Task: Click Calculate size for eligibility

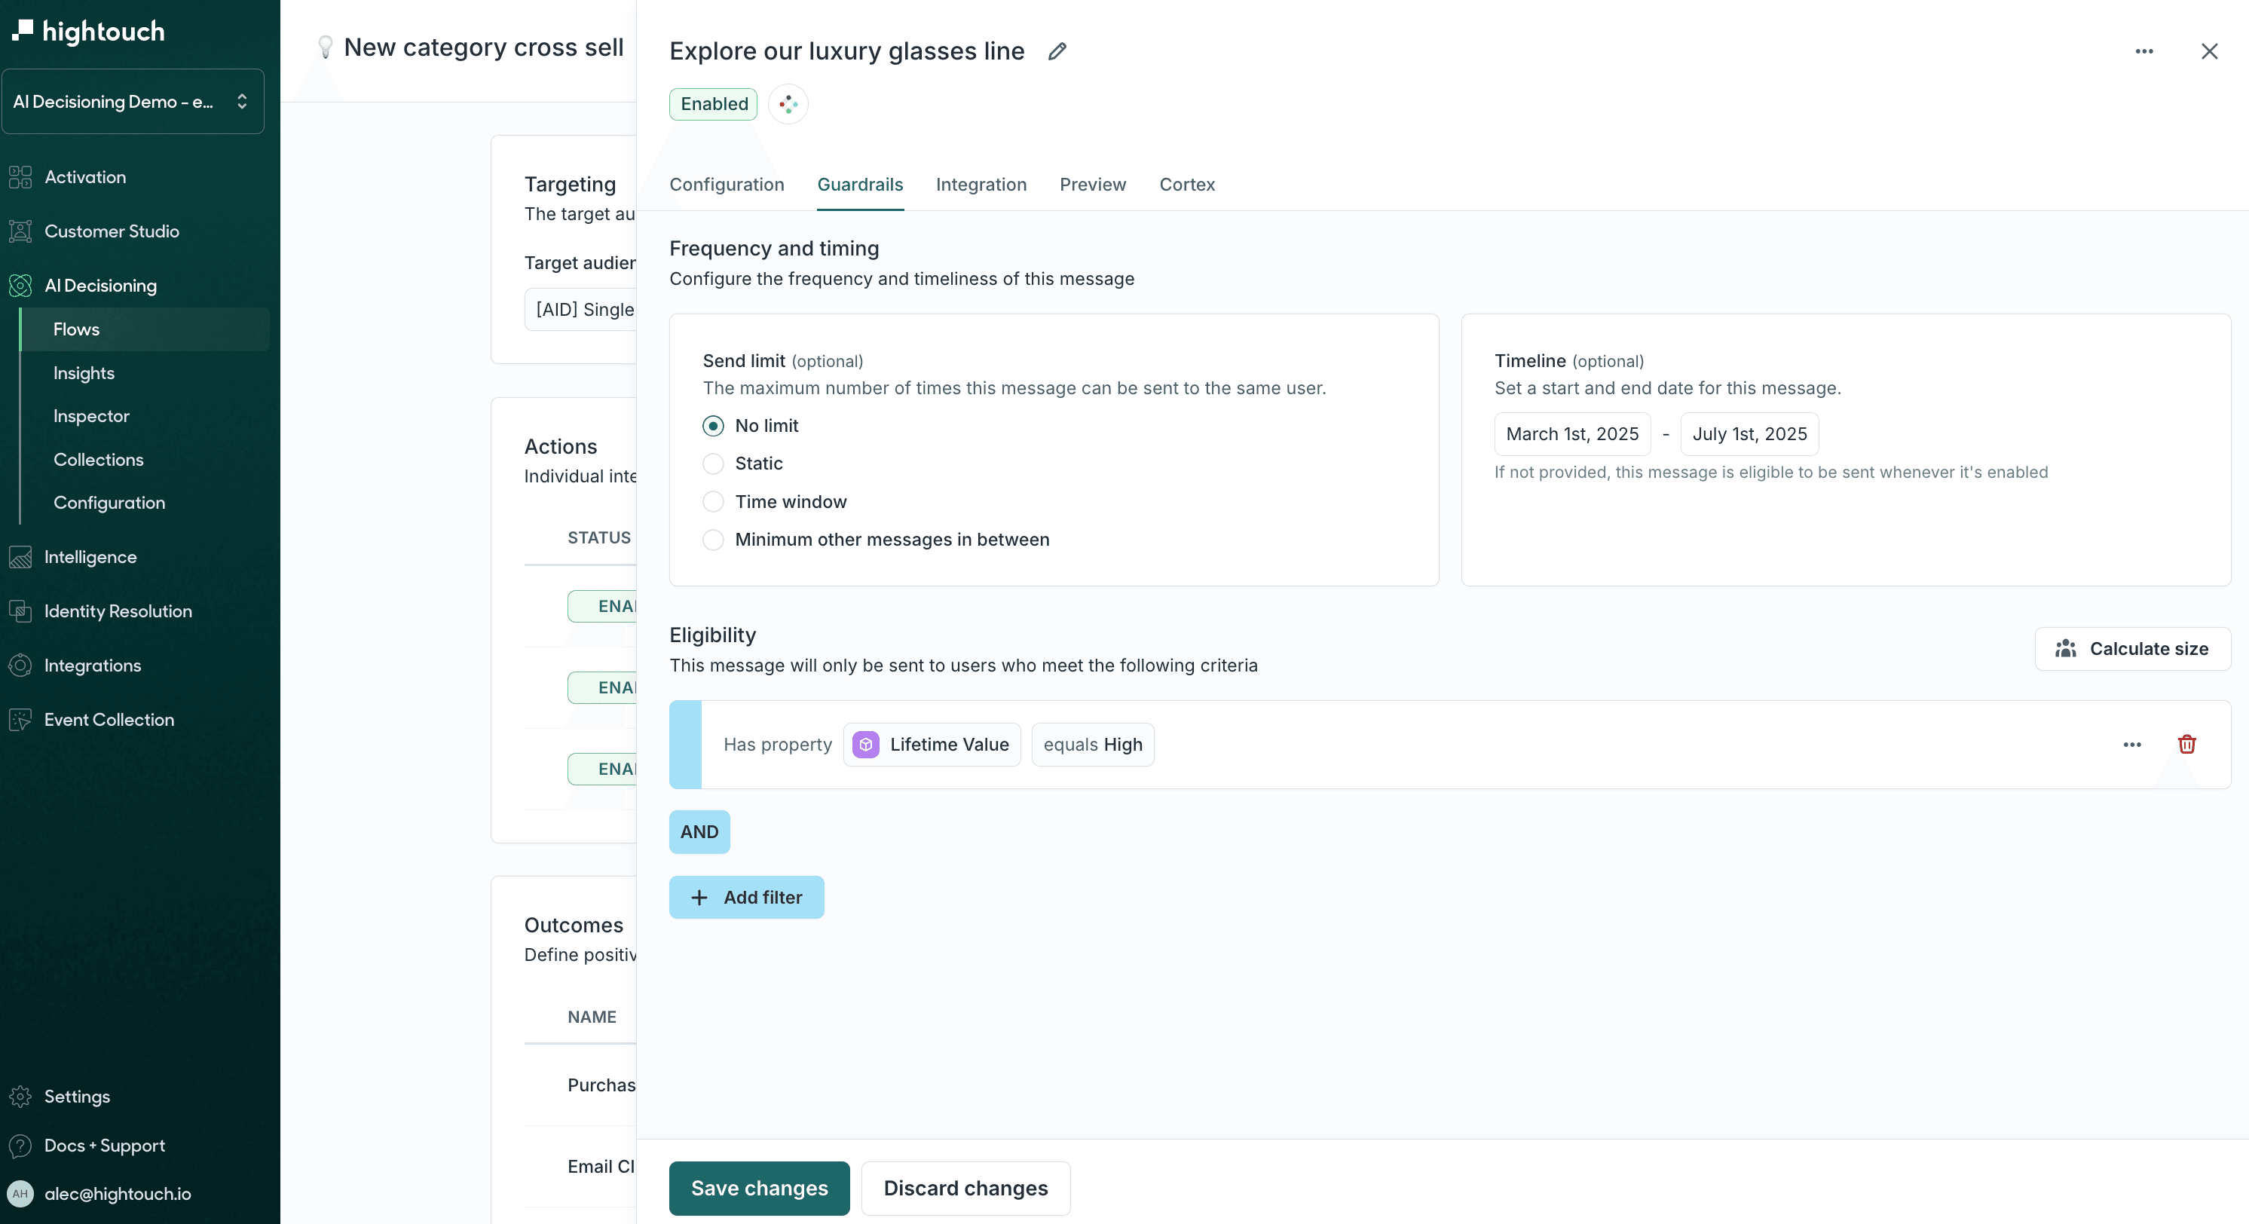Action: tap(2132, 649)
